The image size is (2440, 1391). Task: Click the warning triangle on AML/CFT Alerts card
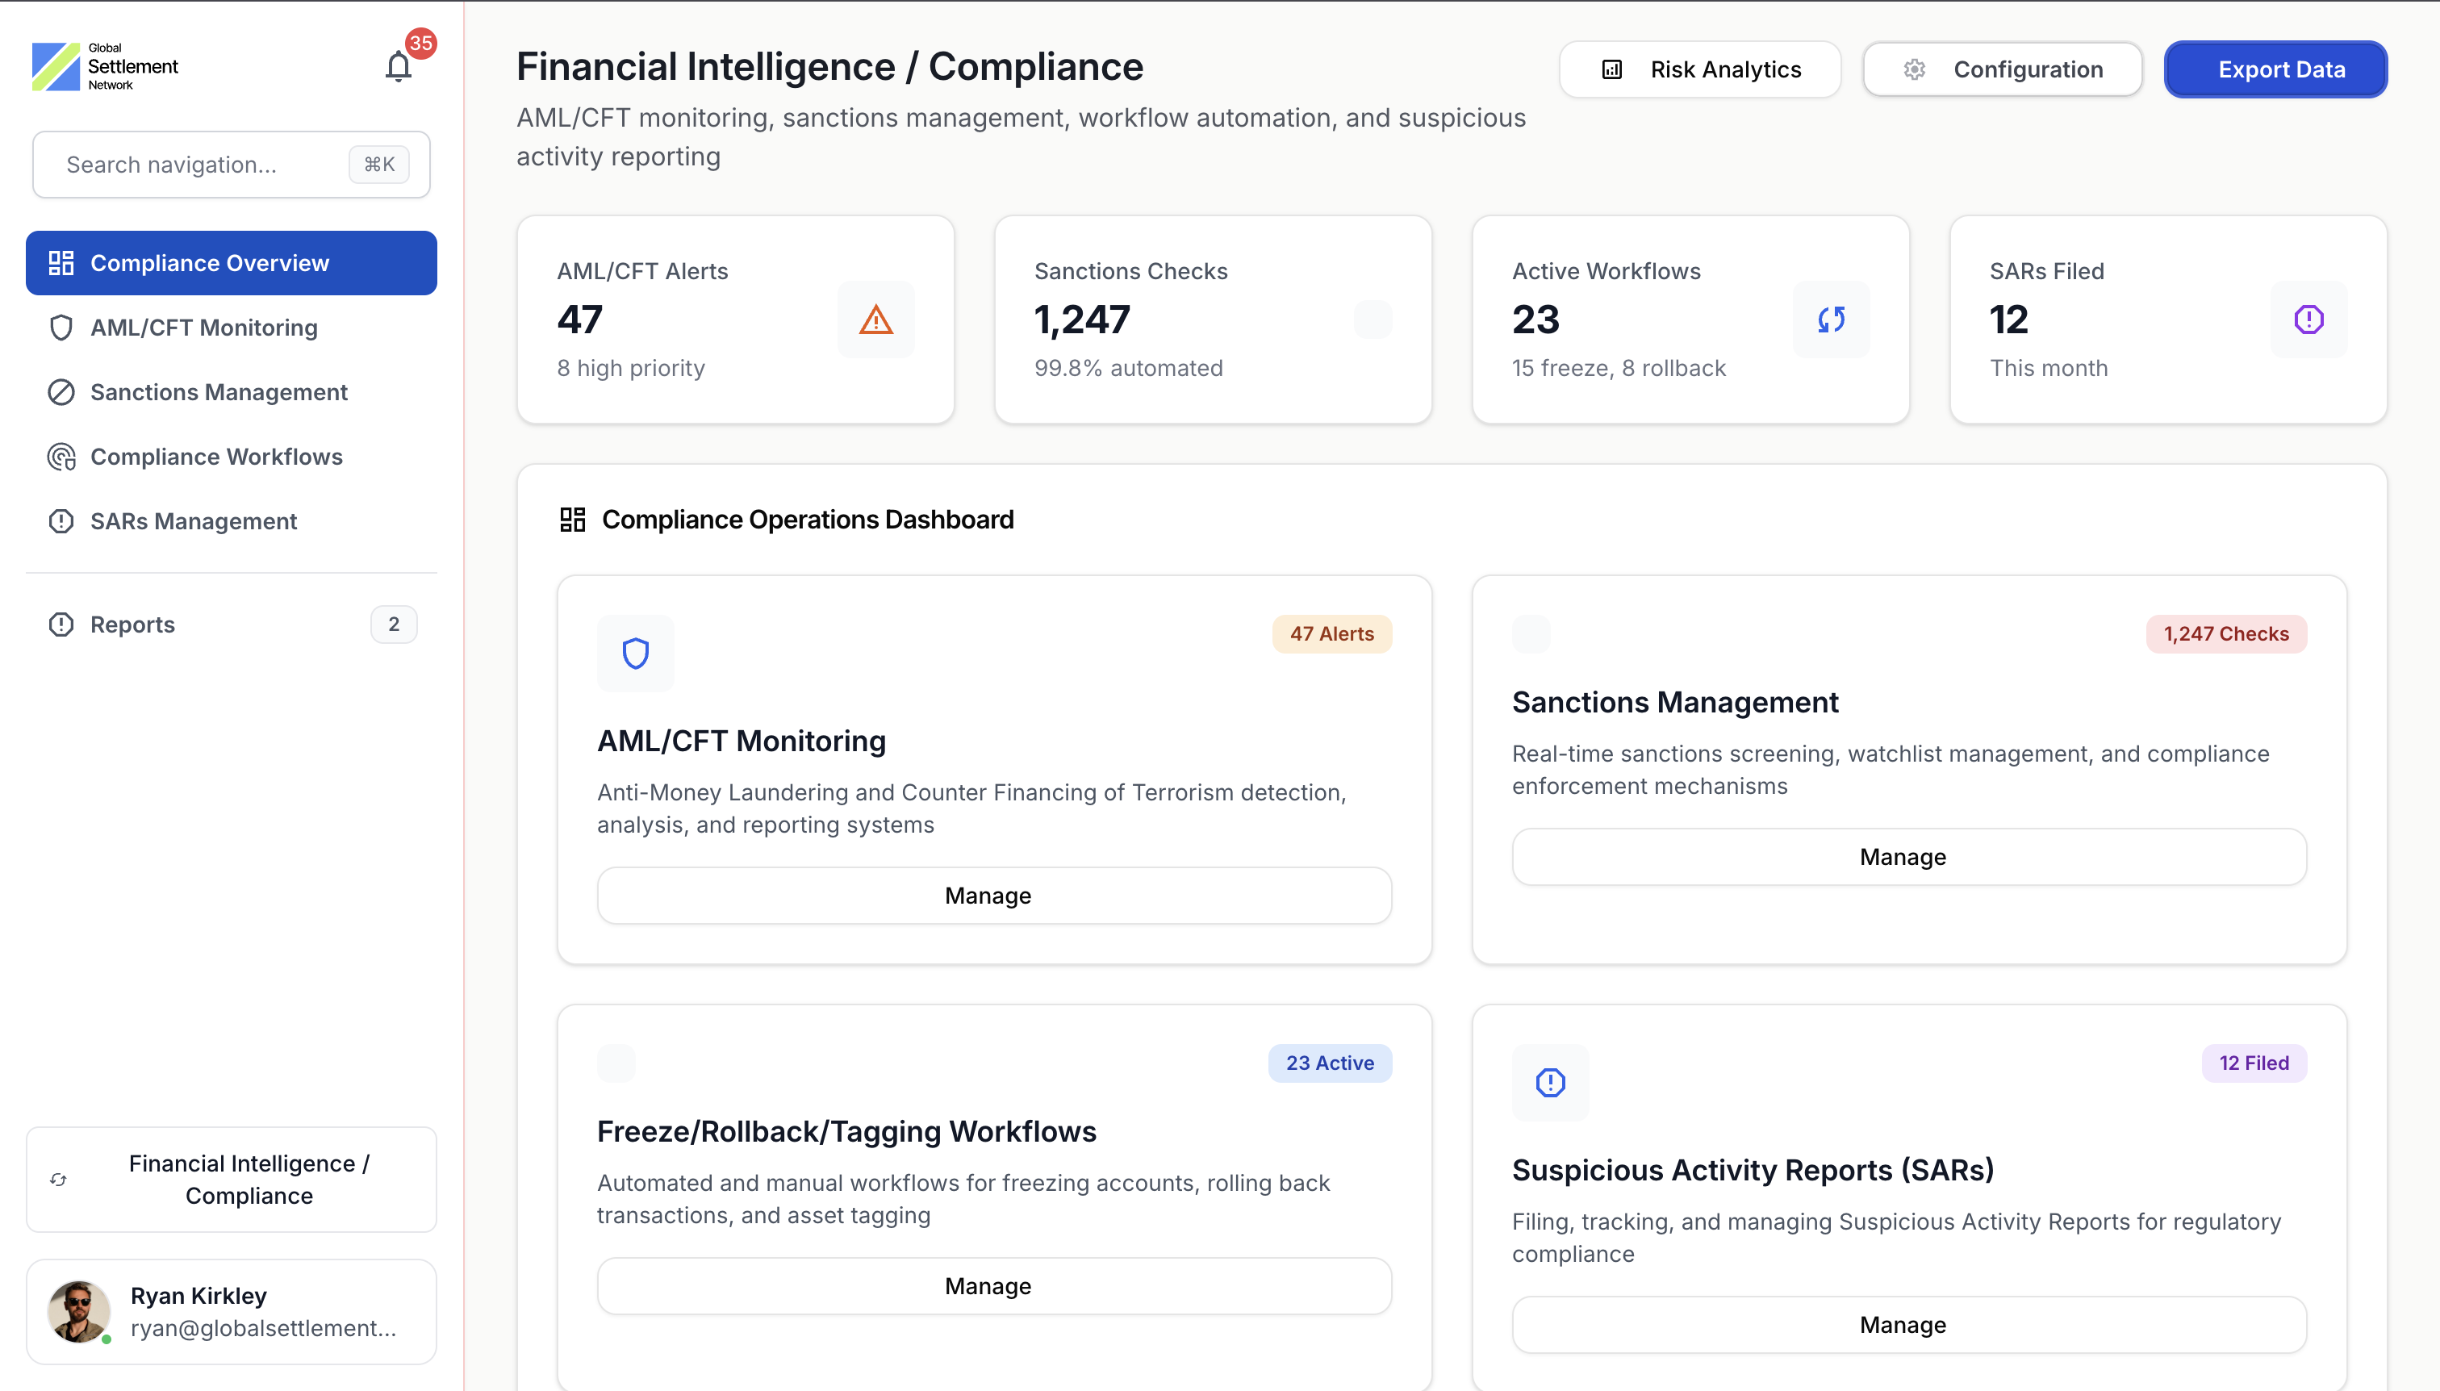point(875,319)
